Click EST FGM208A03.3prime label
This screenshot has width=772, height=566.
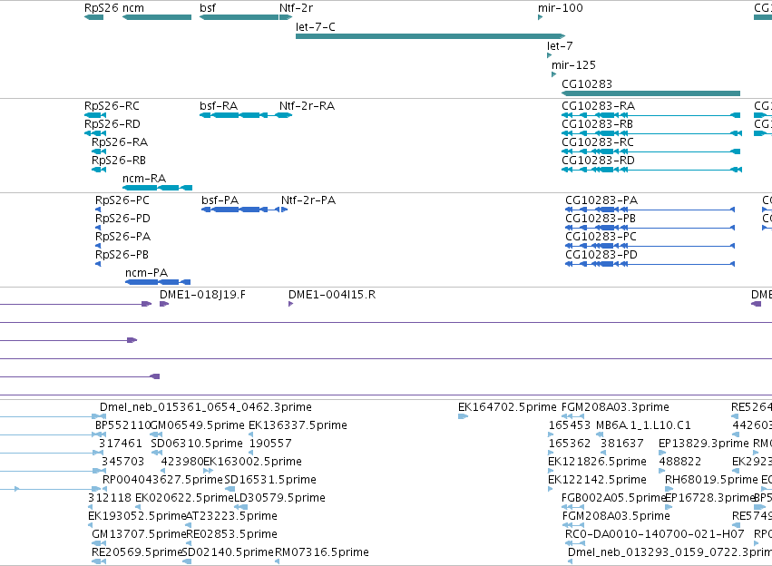pos(615,407)
